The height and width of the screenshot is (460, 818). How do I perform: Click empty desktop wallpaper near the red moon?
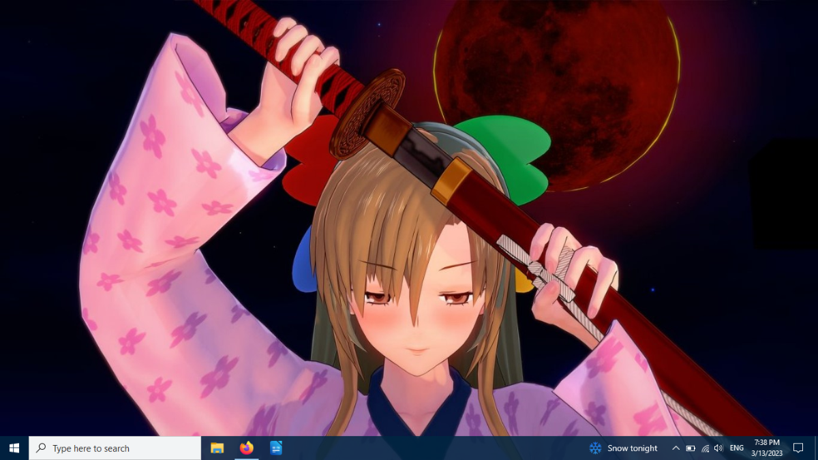pyautogui.click(x=723, y=82)
